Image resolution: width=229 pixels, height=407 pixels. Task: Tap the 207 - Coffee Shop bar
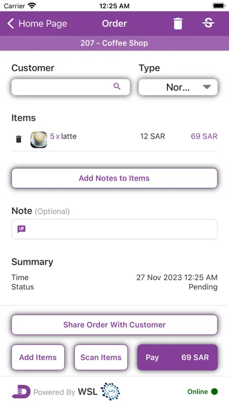[x=114, y=43]
